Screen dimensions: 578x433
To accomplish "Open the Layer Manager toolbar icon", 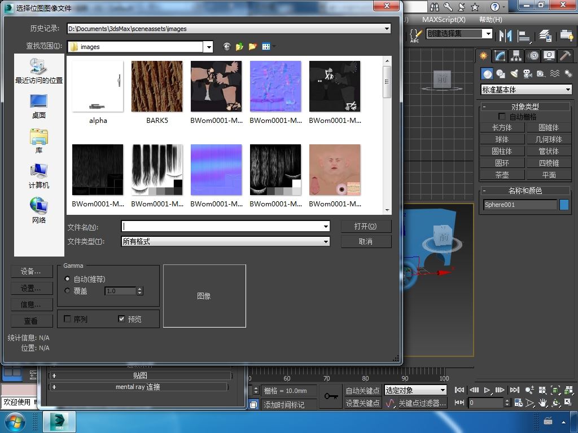I will (x=545, y=36).
